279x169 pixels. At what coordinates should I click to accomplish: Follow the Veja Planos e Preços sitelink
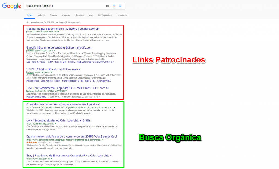(50, 81)
